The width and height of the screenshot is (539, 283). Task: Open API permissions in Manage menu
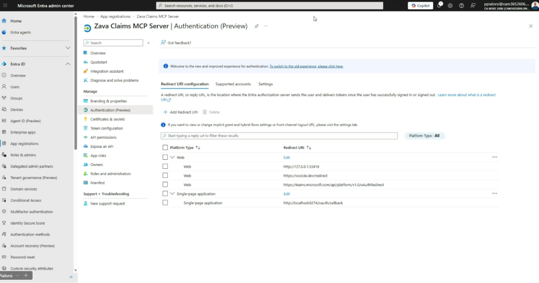(103, 137)
